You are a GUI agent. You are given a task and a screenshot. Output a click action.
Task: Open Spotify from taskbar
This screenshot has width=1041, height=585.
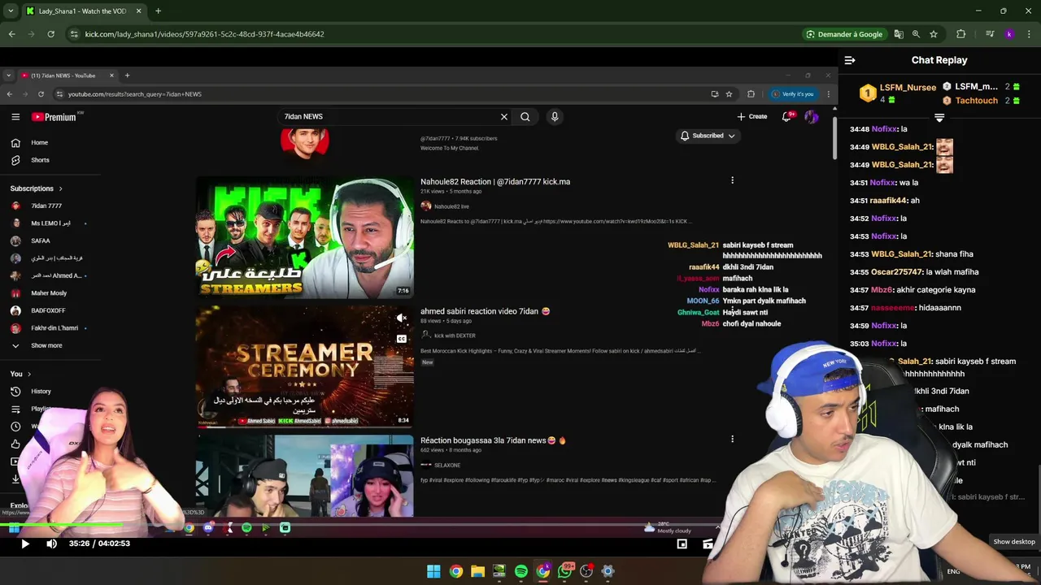pos(521,571)
